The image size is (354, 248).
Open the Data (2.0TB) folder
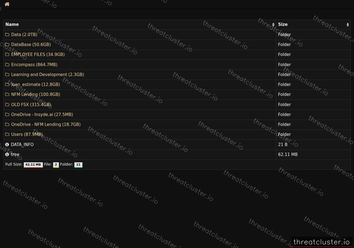[24, 35]
